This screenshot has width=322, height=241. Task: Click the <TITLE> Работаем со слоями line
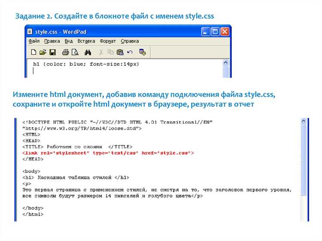pos(77,146)
